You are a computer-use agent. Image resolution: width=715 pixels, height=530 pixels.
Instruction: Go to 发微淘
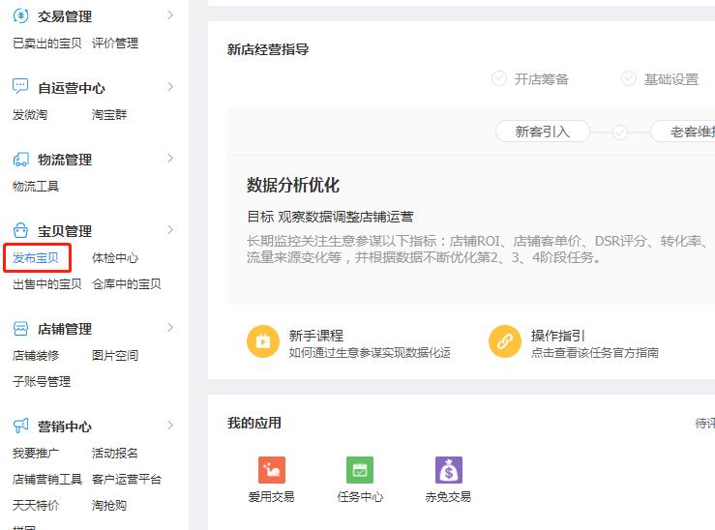pos(30,114)
